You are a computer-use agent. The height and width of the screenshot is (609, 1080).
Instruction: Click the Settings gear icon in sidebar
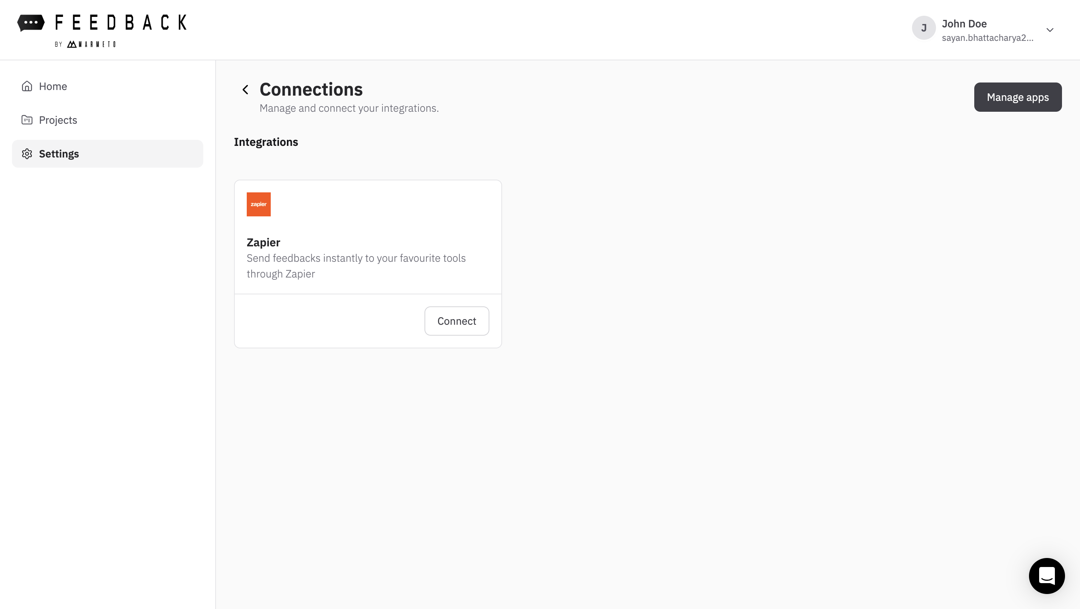pyautogui.click(x=27, y=154)
